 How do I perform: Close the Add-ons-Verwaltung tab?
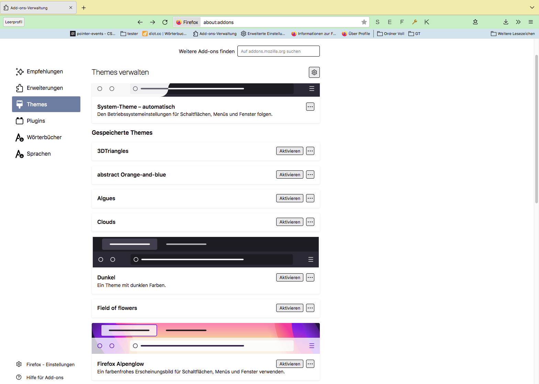(71, 8)
